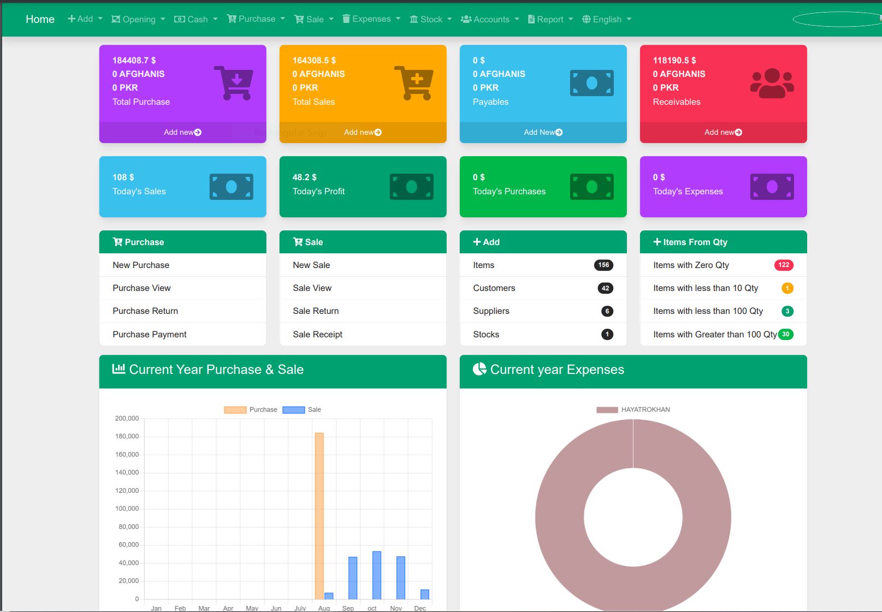Viewport: 882px width, 612px height.
Task: Open Purchase View link
Action: point(182,288)
